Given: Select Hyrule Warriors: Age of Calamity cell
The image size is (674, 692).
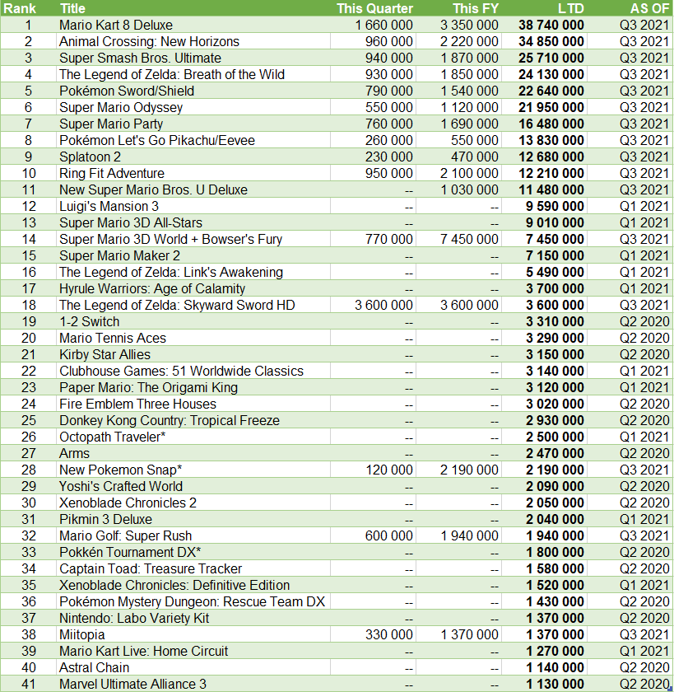Looking at the screenshot, I should (193, 288).
